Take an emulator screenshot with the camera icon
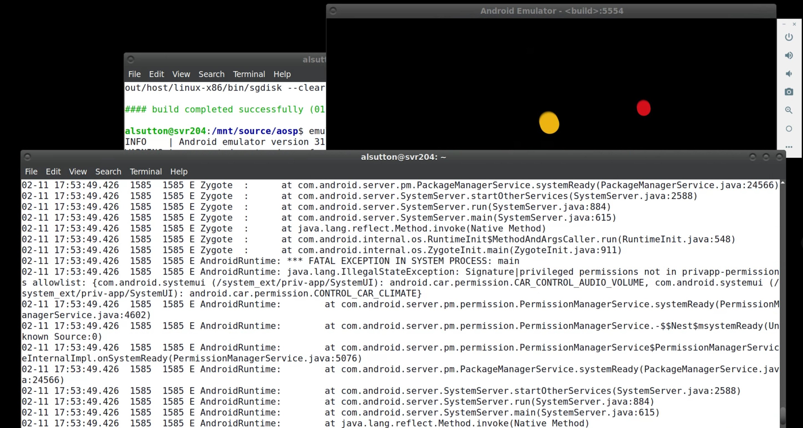The height and width of the screenshot is (428, 803). [789, 92]
